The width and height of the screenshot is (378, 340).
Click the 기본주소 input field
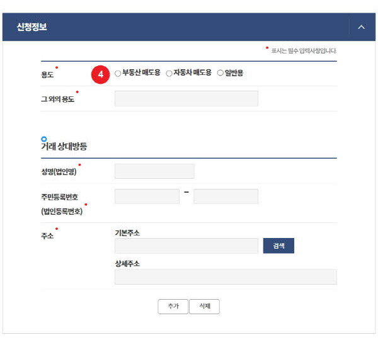coord(186,246)
